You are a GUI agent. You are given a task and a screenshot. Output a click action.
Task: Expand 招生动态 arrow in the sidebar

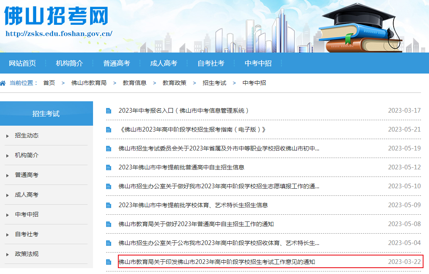[x=8, y=136]
